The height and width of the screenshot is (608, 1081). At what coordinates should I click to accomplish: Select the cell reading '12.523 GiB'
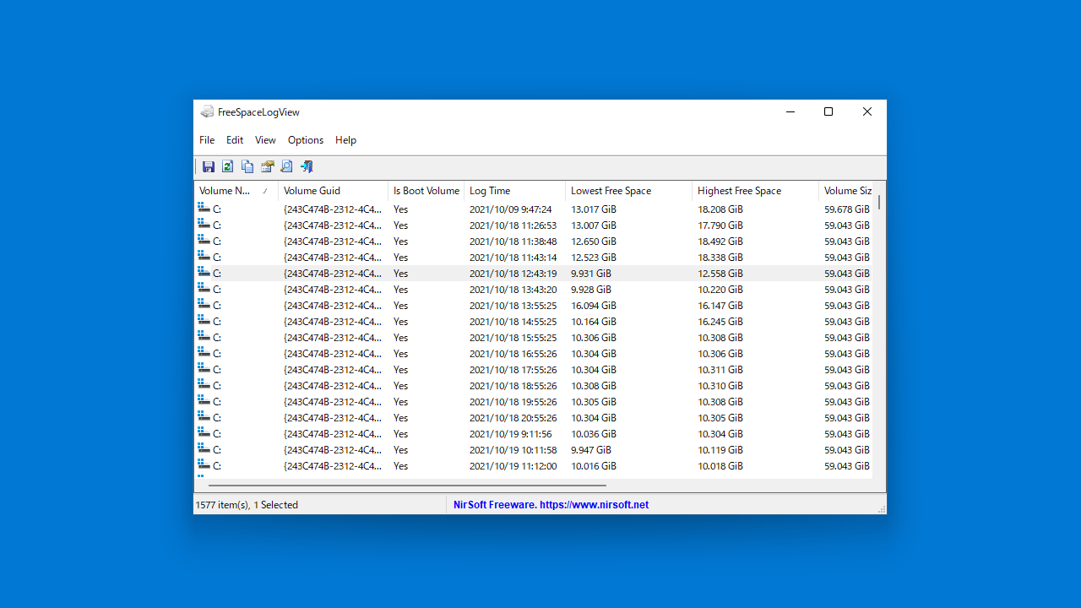pos(594,258)
